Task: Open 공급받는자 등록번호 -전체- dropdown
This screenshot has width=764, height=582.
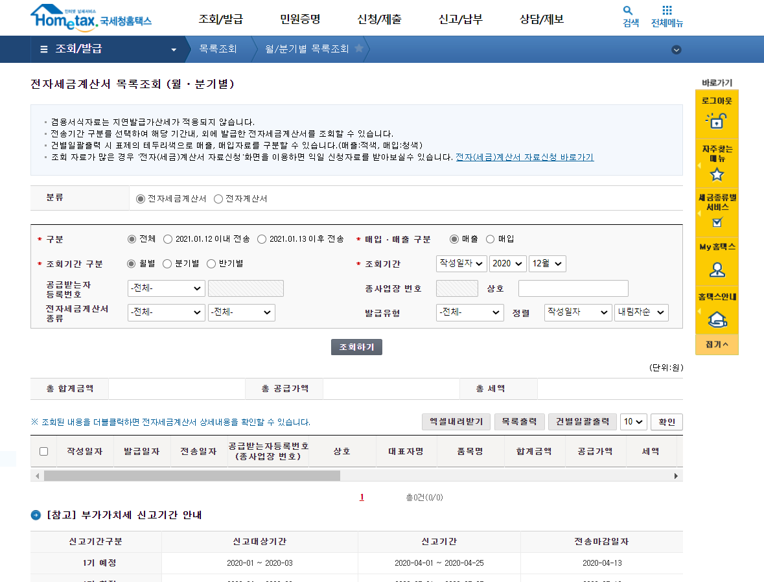Action: [x=166, y=288]
